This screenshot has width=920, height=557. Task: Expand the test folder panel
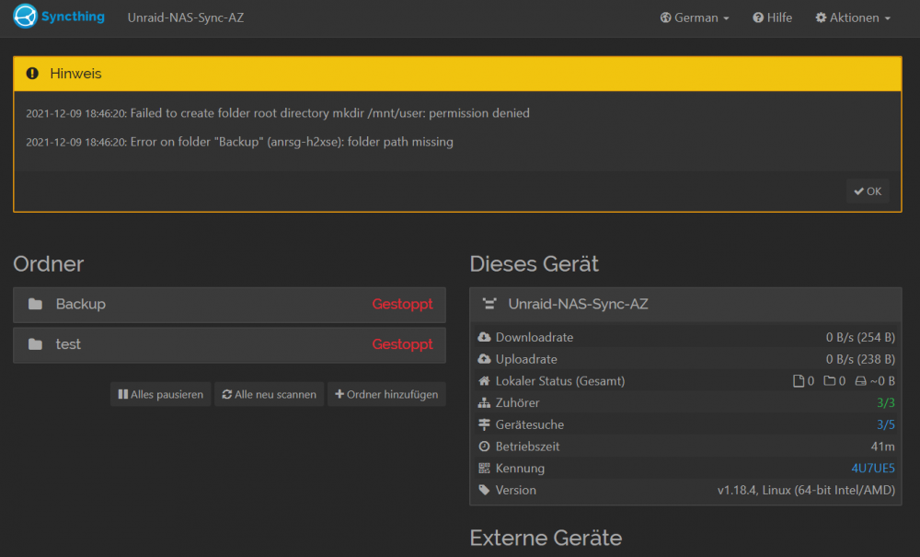pyautogui.click(x=229, y=344)
